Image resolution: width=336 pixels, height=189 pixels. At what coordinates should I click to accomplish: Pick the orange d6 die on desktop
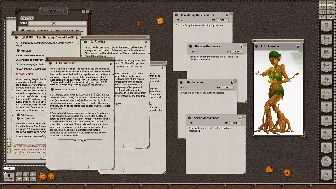point(160,21)
